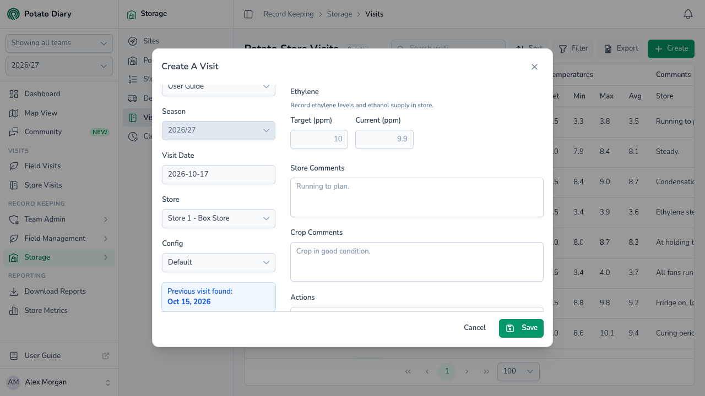The image size is (705, 396).
Task: Click the ethylene Current ppm field
Action: 384,139
